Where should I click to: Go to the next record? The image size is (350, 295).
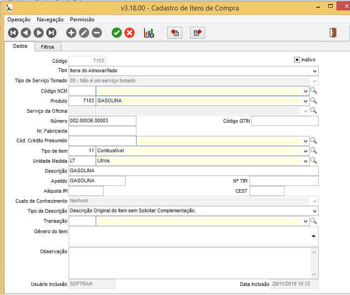(x=39, y=33)
